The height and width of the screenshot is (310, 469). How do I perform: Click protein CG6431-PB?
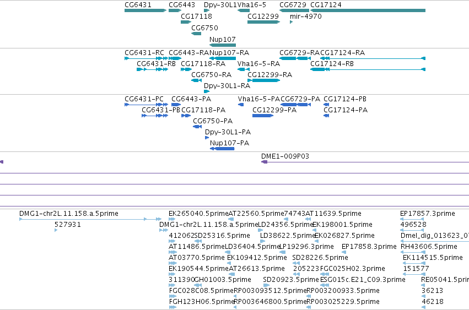pyautogui.click(x=161, y=110)
